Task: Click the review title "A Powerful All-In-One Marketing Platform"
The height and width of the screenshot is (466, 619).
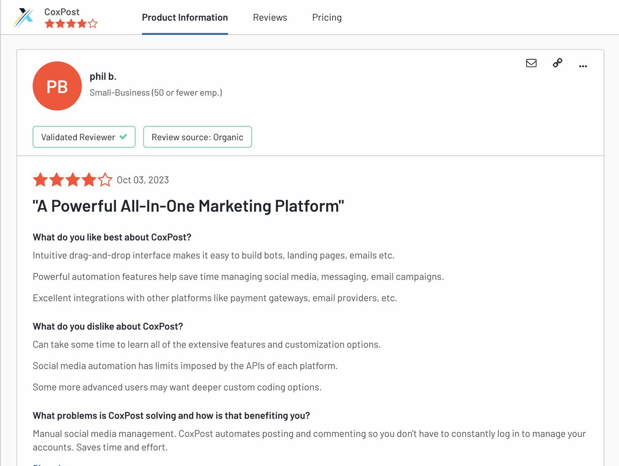Action: (x=188, y=206)
